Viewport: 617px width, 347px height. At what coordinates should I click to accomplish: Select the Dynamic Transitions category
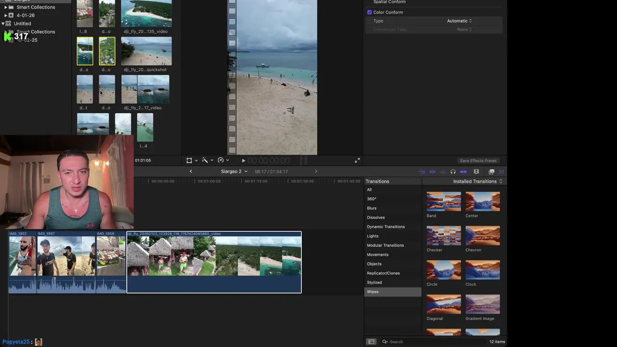point(393,227)
